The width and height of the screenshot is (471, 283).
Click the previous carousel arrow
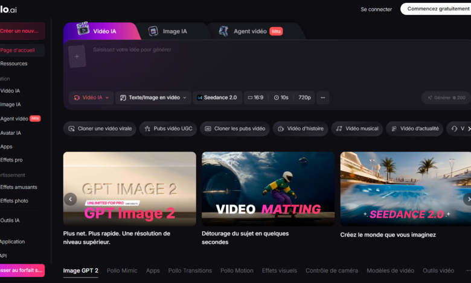click(x=71, y=199)
